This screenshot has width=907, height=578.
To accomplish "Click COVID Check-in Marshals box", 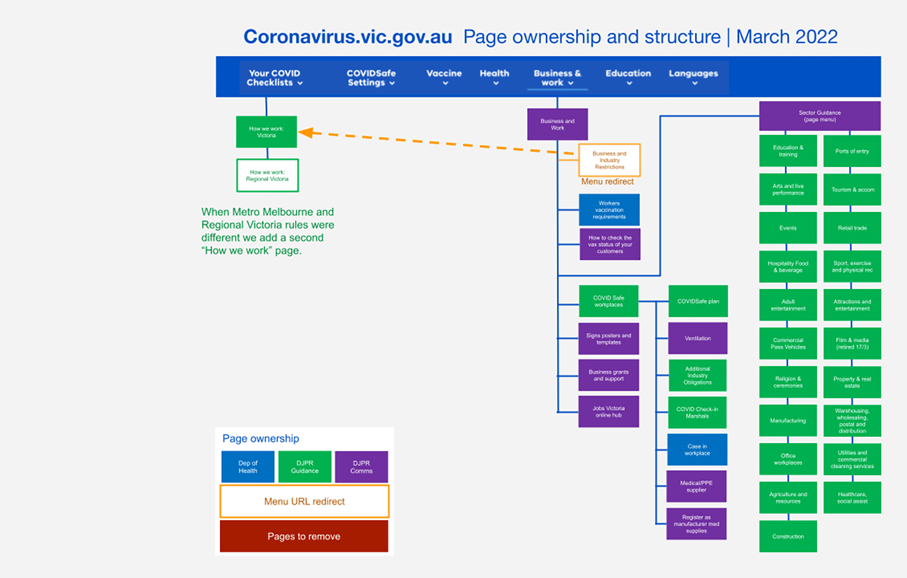I will [697, 412].
